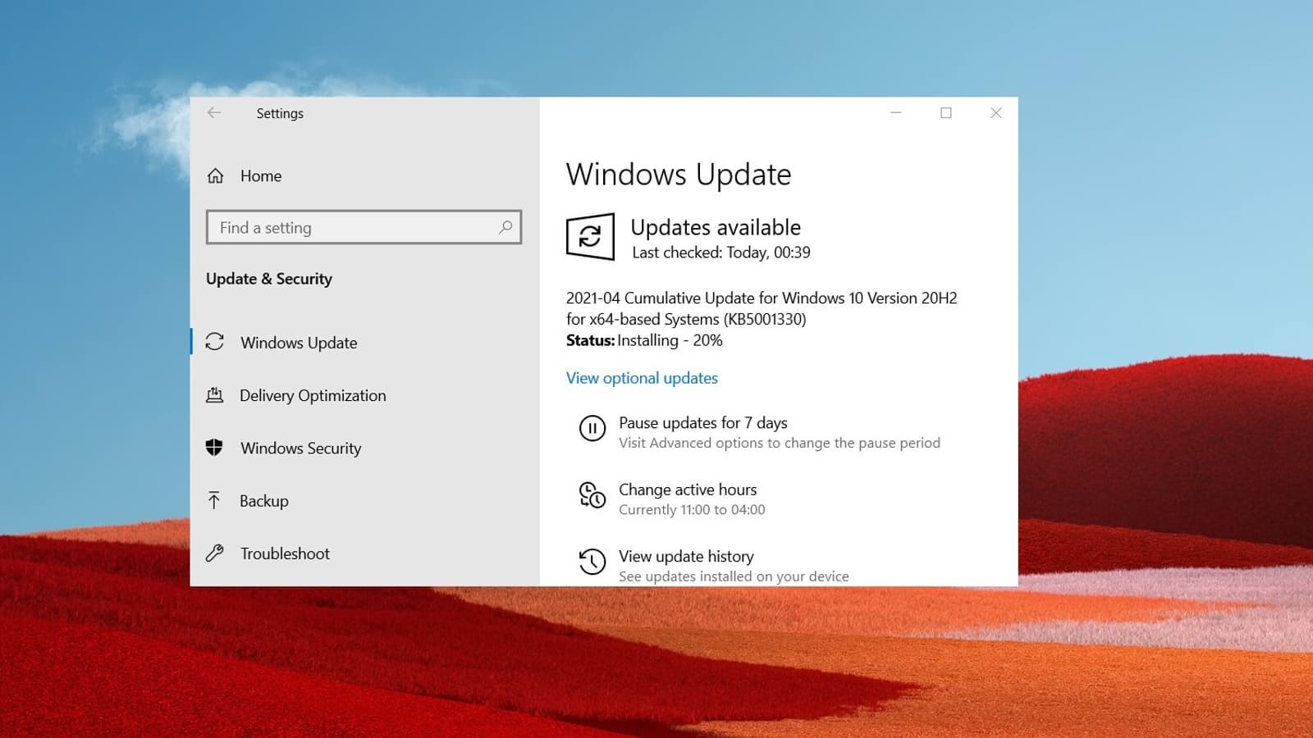Viewport: 1313px width, 738px height.
Task: Close the Settings window
Action: (996, 113)
